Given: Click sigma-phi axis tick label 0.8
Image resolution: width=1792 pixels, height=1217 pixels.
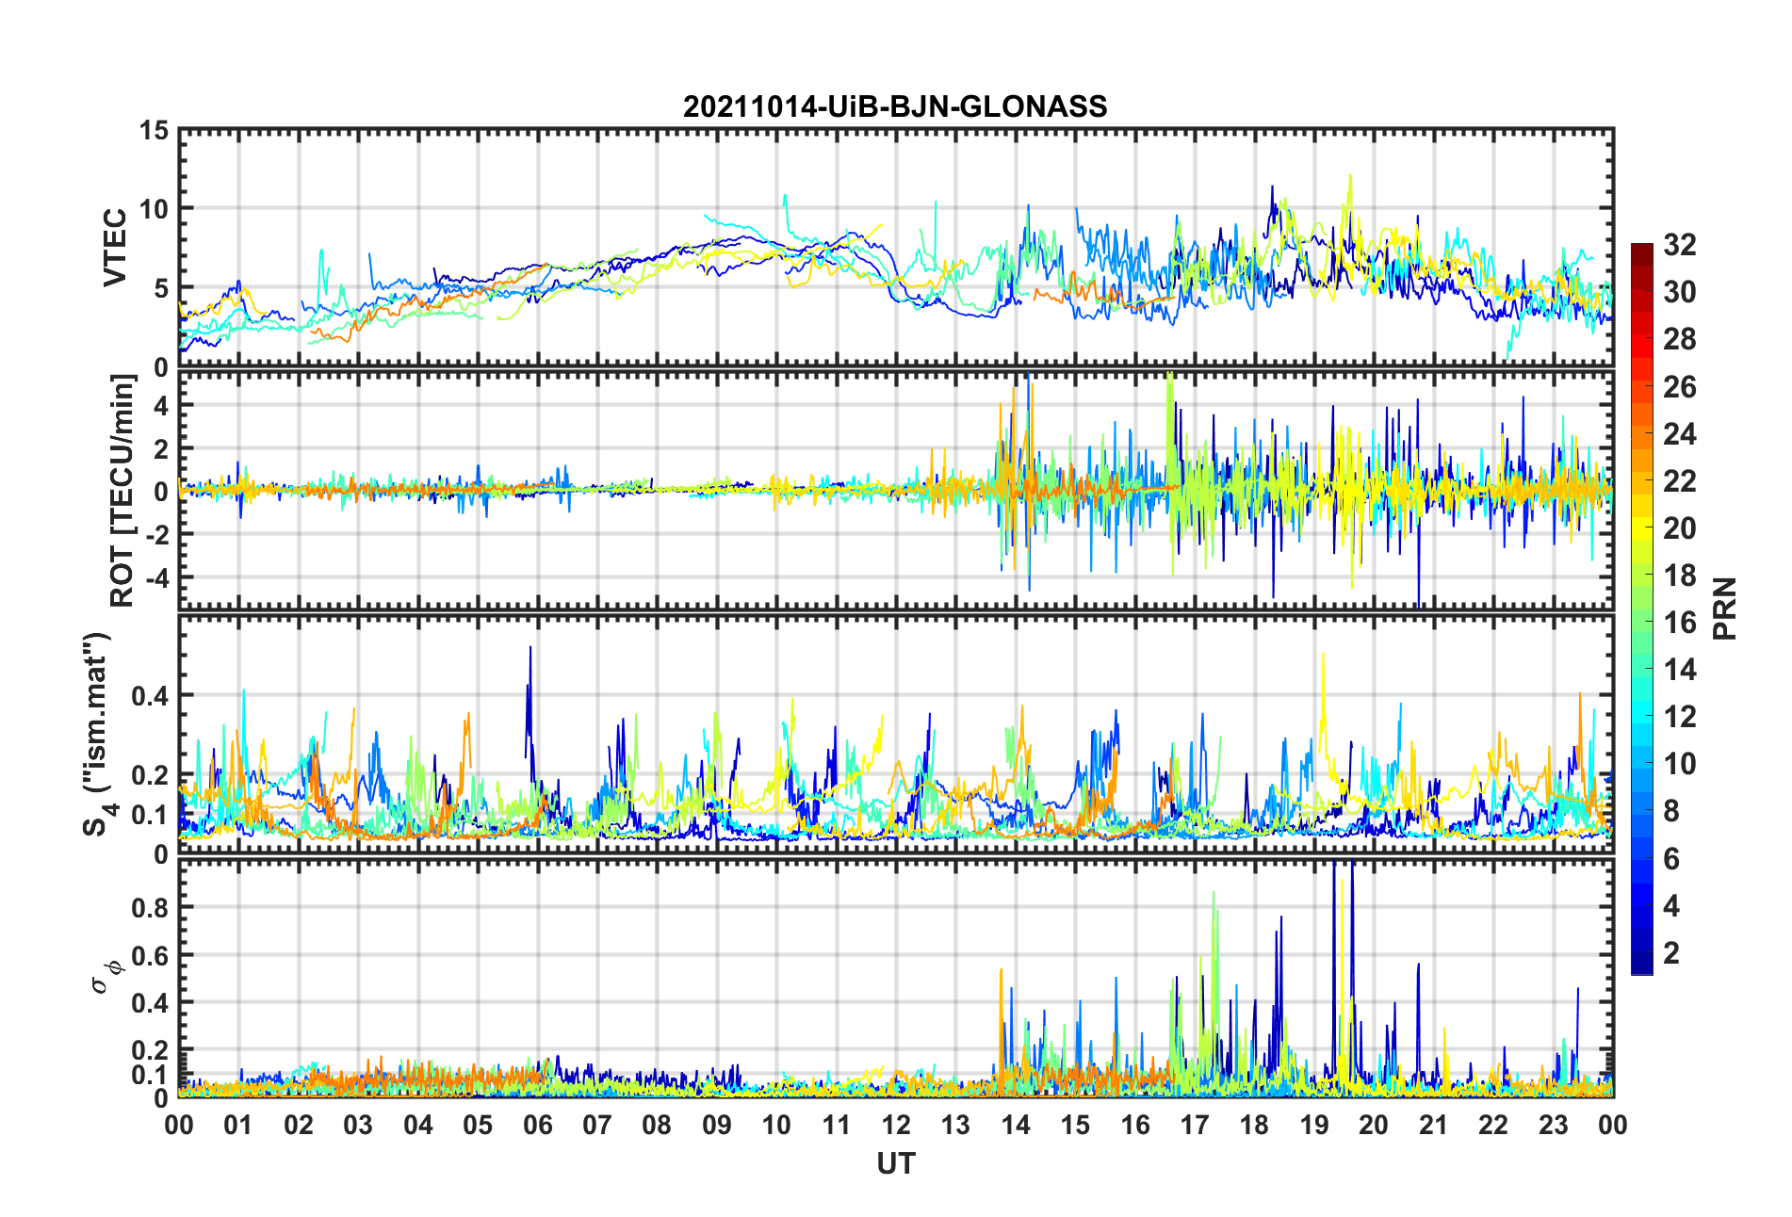Looking at the screenshot, I should (150, 908).
